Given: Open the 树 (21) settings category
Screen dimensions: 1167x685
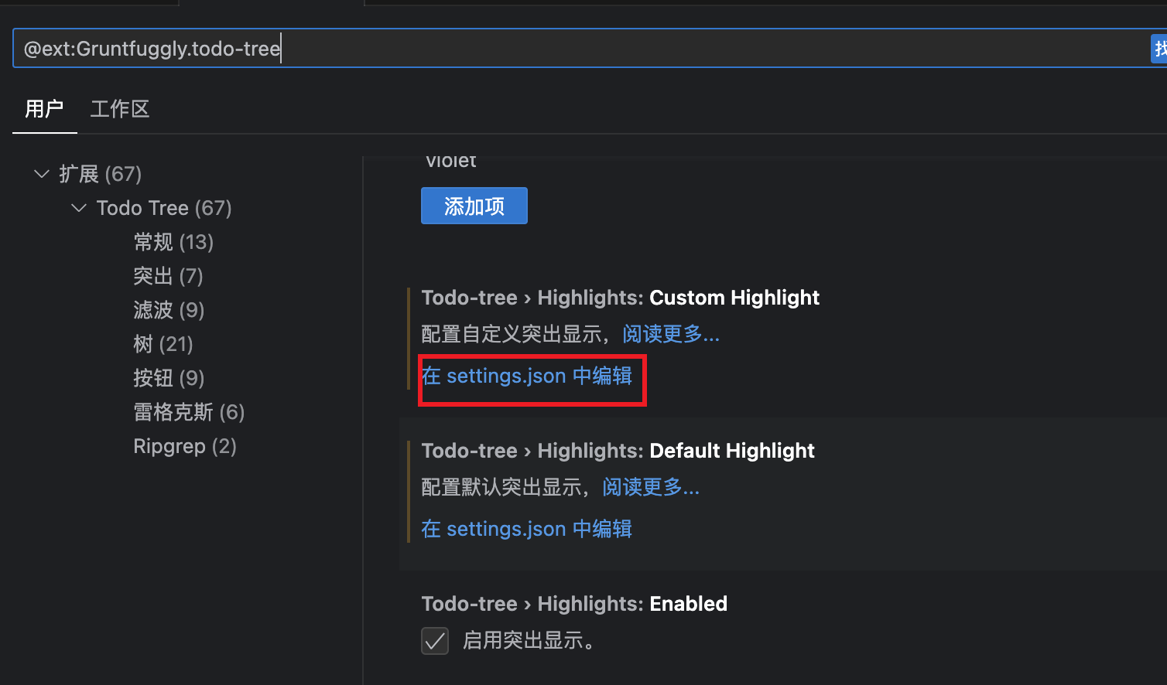Looking at the screenshot, I should pyautogui.click(x=163, y=343).
